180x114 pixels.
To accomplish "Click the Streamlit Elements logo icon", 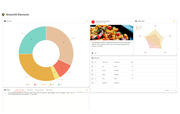I will 3,15.
